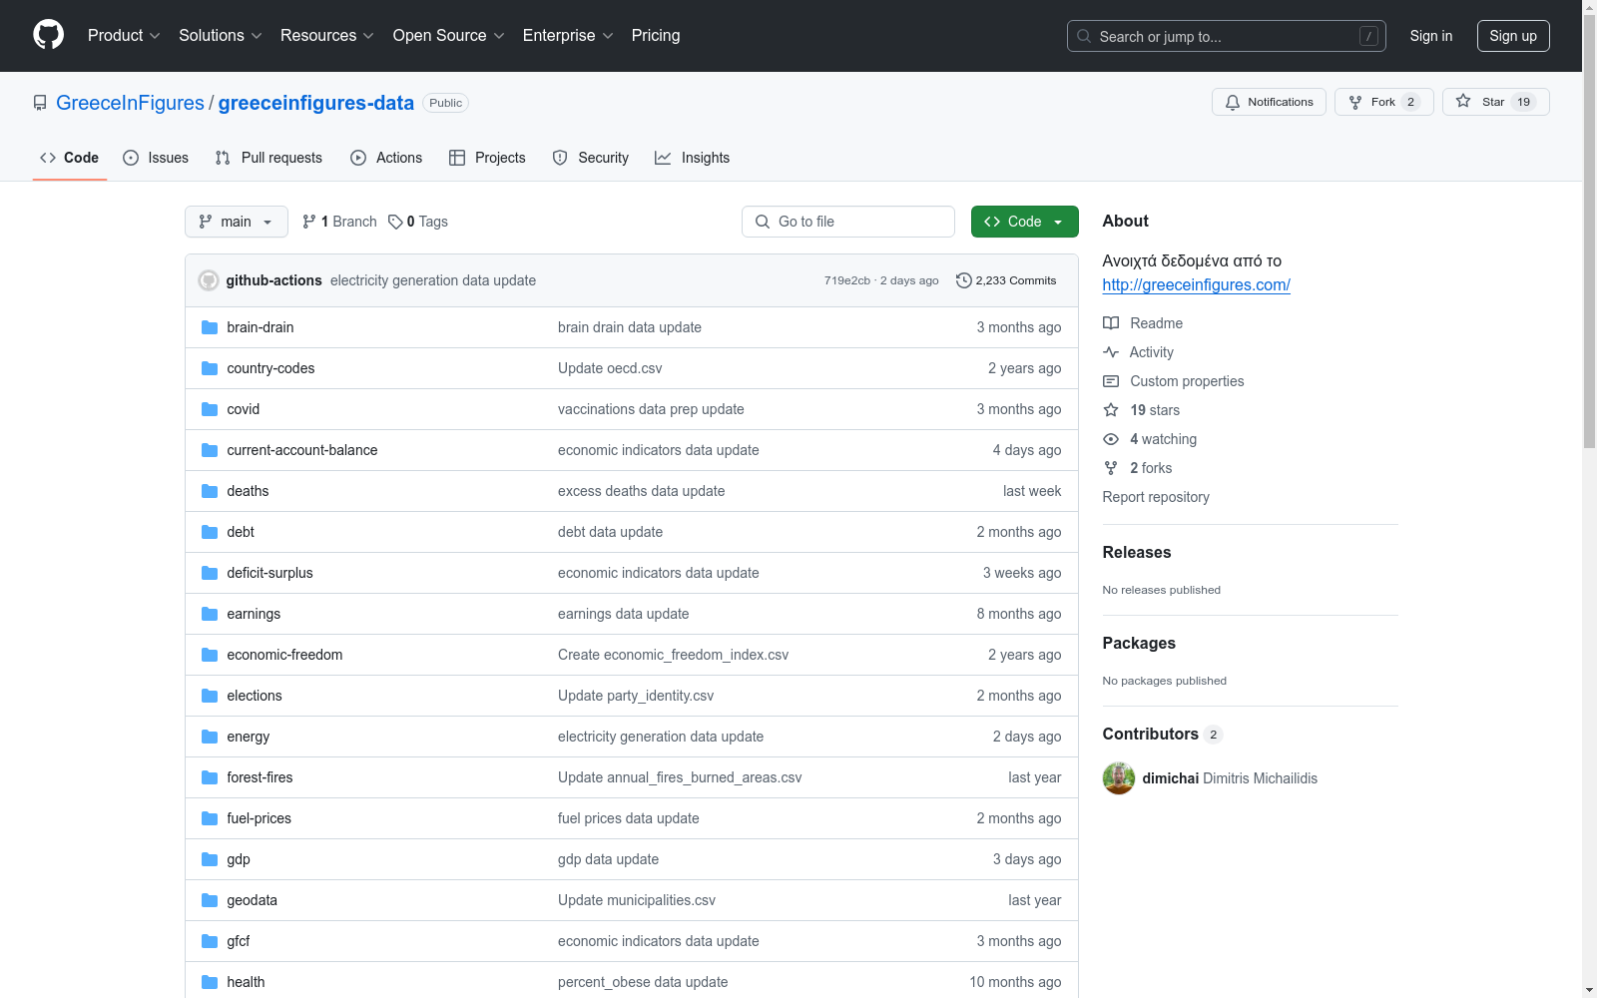Screen dimensions: 1597x998
Task: Click Report repository link
Action: pos(1156,497)
